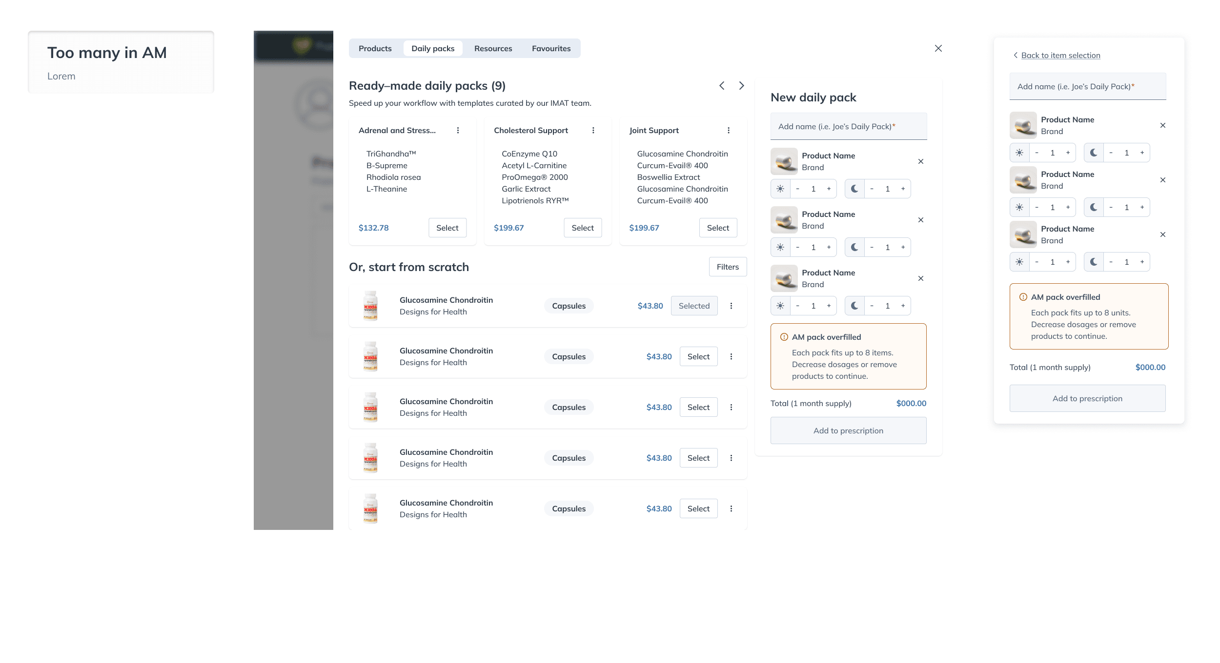1220x663 pixels.
Task: Increase PM dosage of second product in New daily pack
Action: point(903,247)
